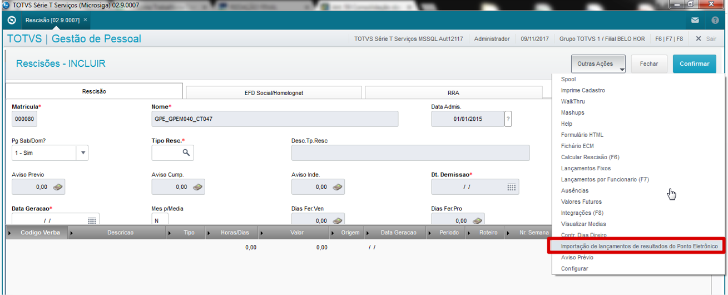728x295 pixels.
Task: Open the Outras Ações dropdown button
Action: point(598,64)
